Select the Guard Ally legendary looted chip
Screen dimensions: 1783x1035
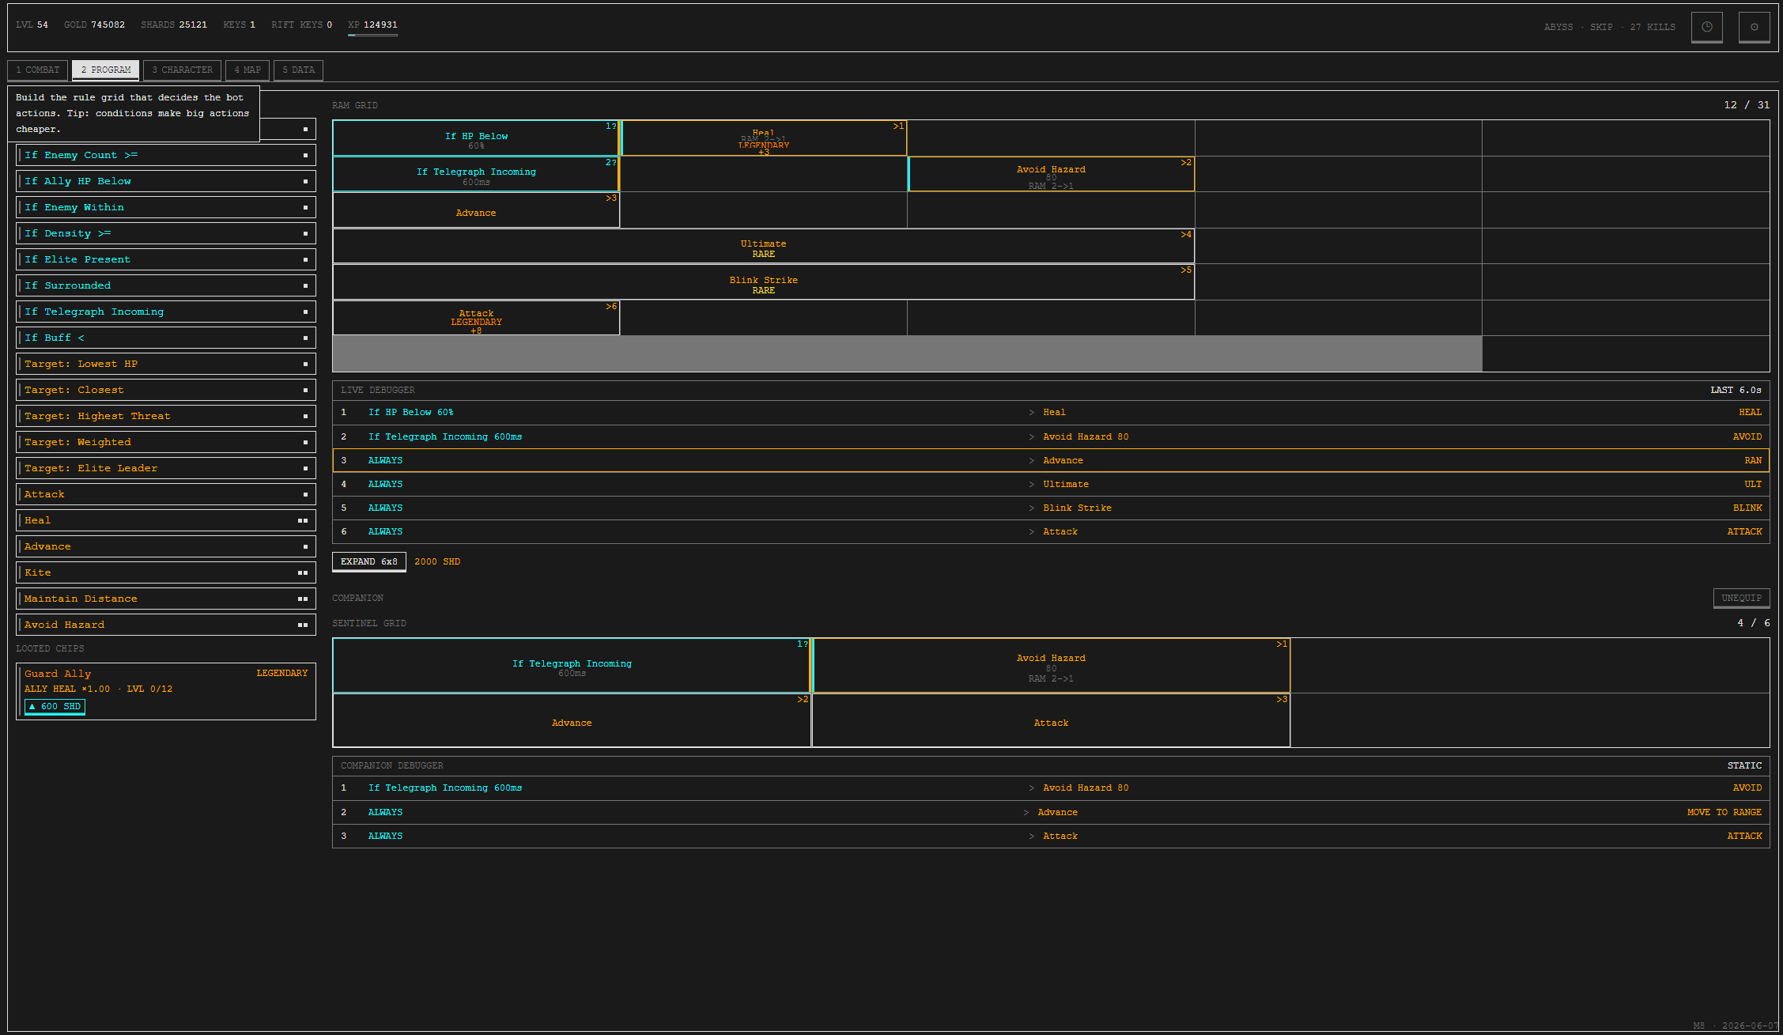point(165,692)
